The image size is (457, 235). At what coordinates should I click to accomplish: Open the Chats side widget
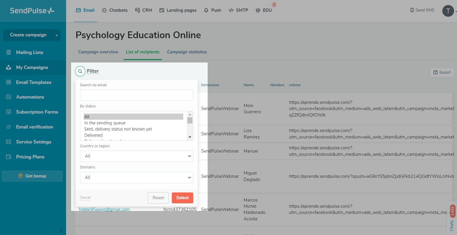pyautogui.click(x=452, y=218)
